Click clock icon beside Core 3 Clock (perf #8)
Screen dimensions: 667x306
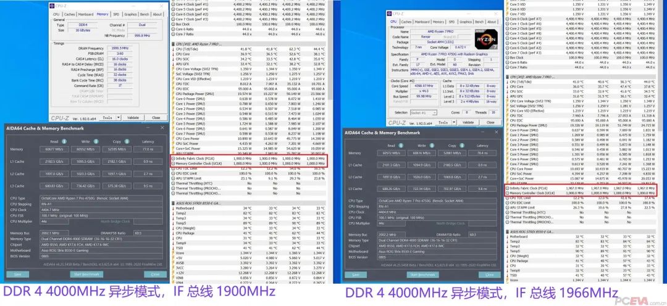pyautogui.click(x=507, y=33)
